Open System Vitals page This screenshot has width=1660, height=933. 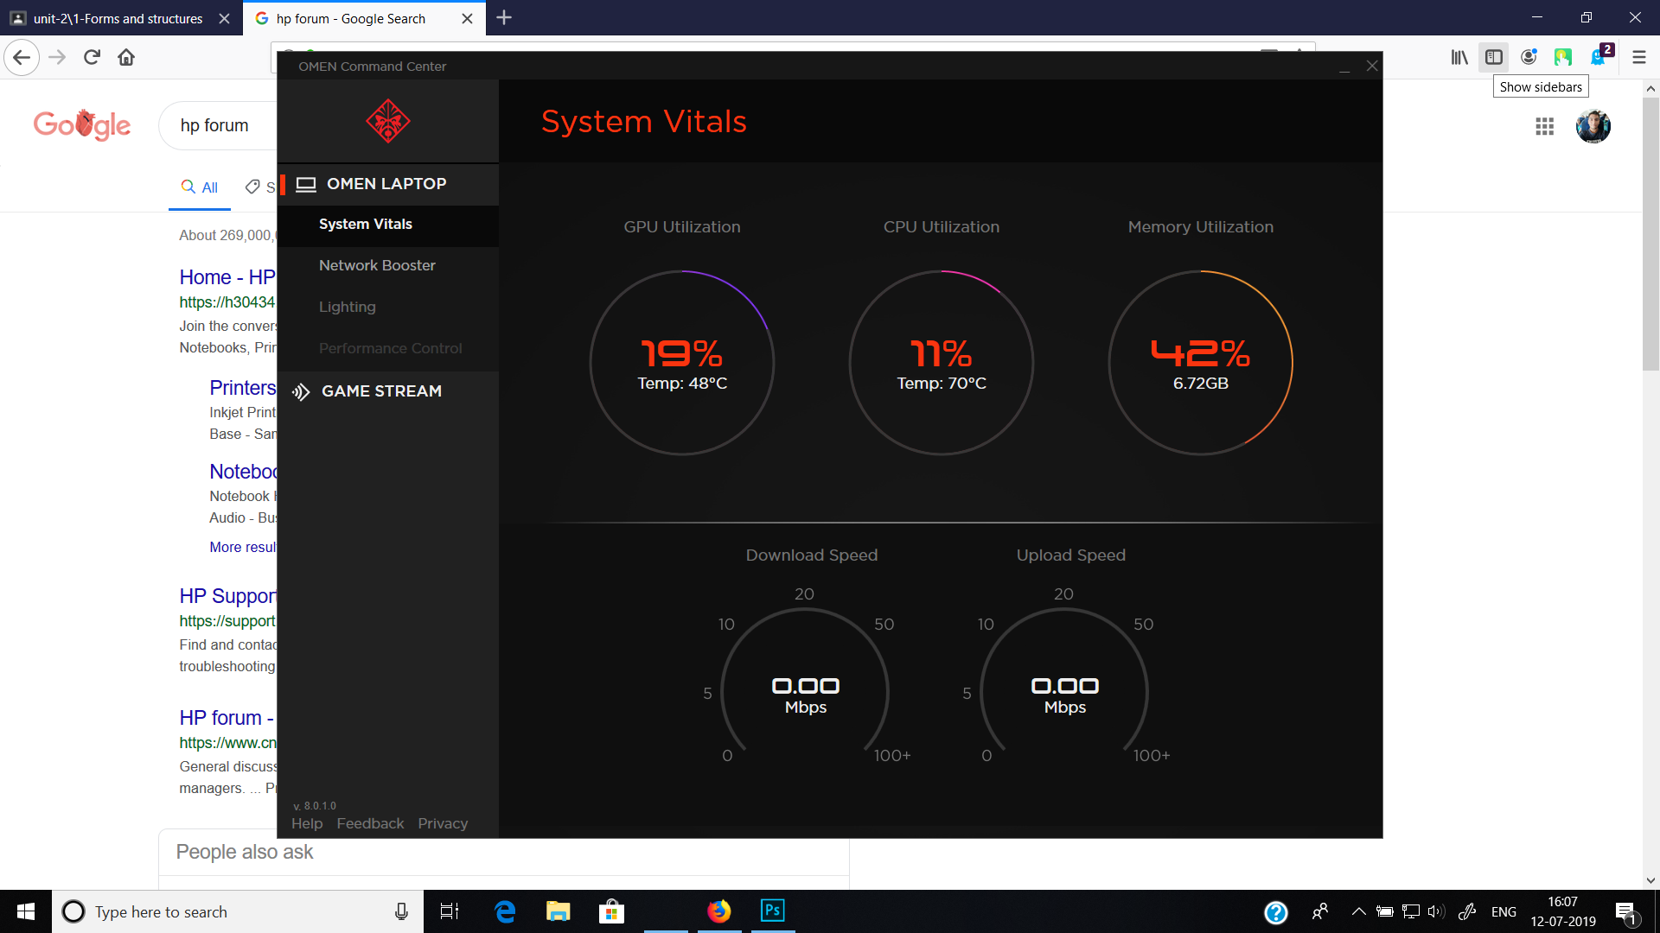tap(387, 225)
